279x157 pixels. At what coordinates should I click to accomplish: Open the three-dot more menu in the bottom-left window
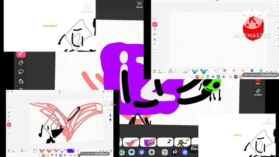[x=112, y=92]
